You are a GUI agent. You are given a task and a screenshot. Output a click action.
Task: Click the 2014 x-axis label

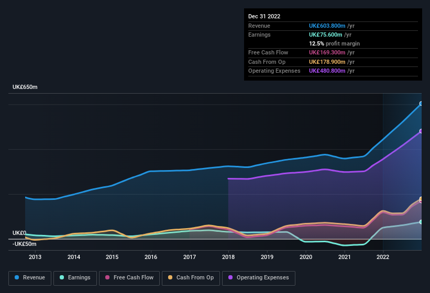click(x=74, y=257)
